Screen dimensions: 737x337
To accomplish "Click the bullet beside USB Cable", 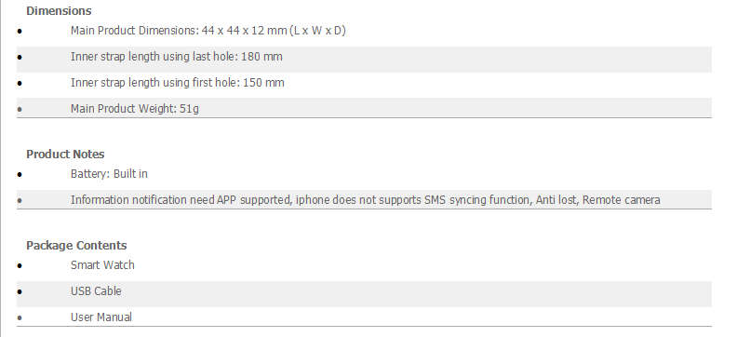I will pos(20,292).
